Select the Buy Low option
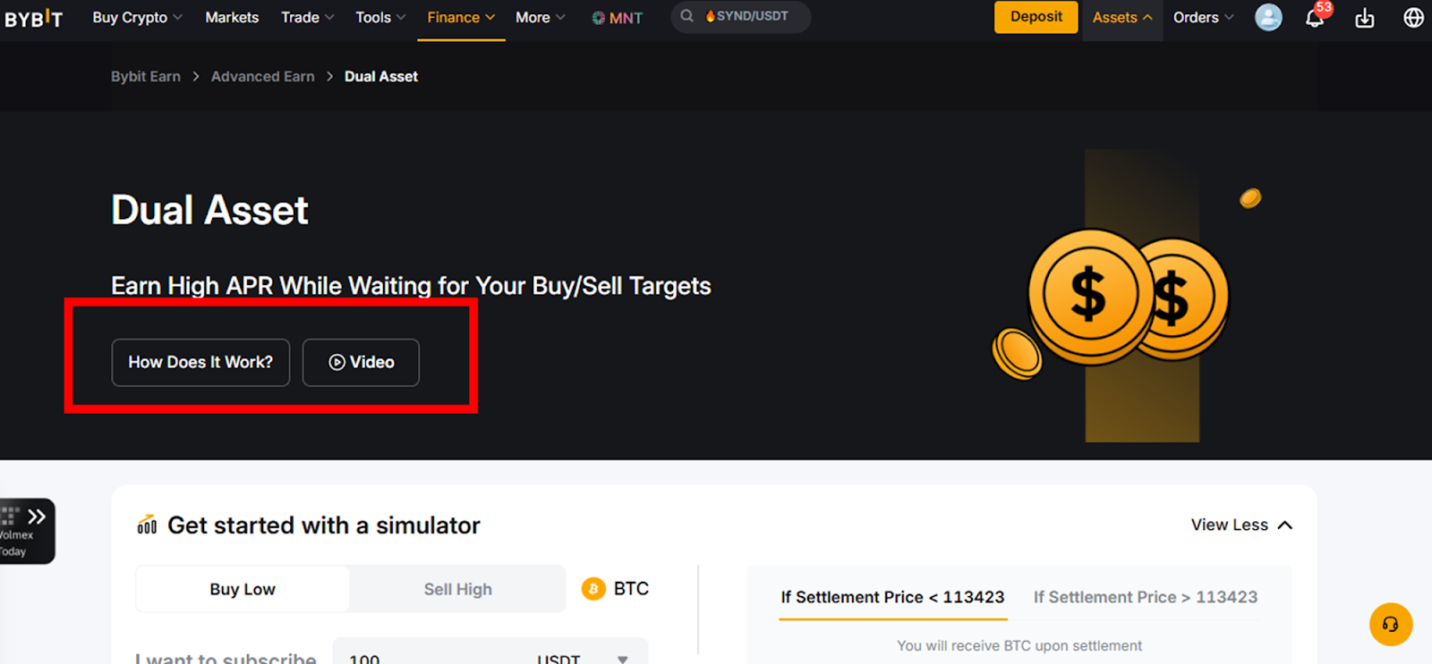Viewport: 1432px width, 664px height. [242, 589]
